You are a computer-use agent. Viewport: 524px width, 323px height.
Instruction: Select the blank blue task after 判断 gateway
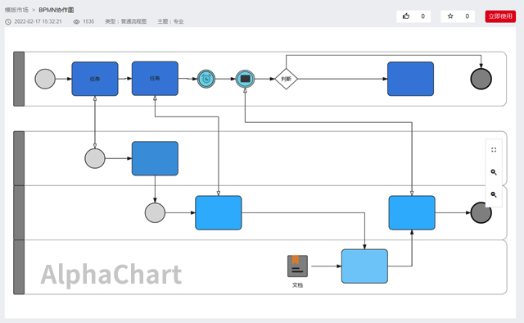411,79
